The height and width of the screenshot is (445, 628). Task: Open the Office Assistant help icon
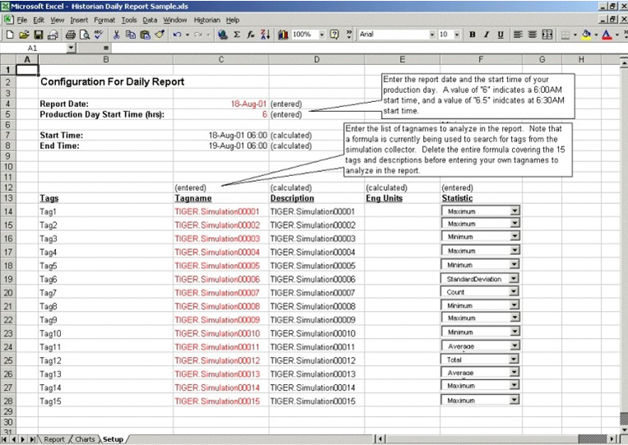pos(334,35)
